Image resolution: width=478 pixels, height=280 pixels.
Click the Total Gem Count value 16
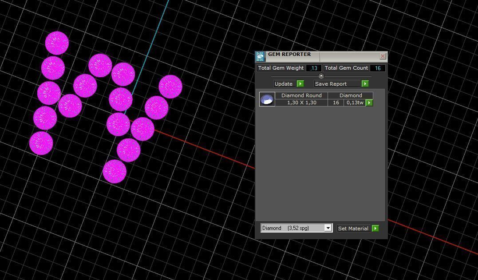click(378, 68)
